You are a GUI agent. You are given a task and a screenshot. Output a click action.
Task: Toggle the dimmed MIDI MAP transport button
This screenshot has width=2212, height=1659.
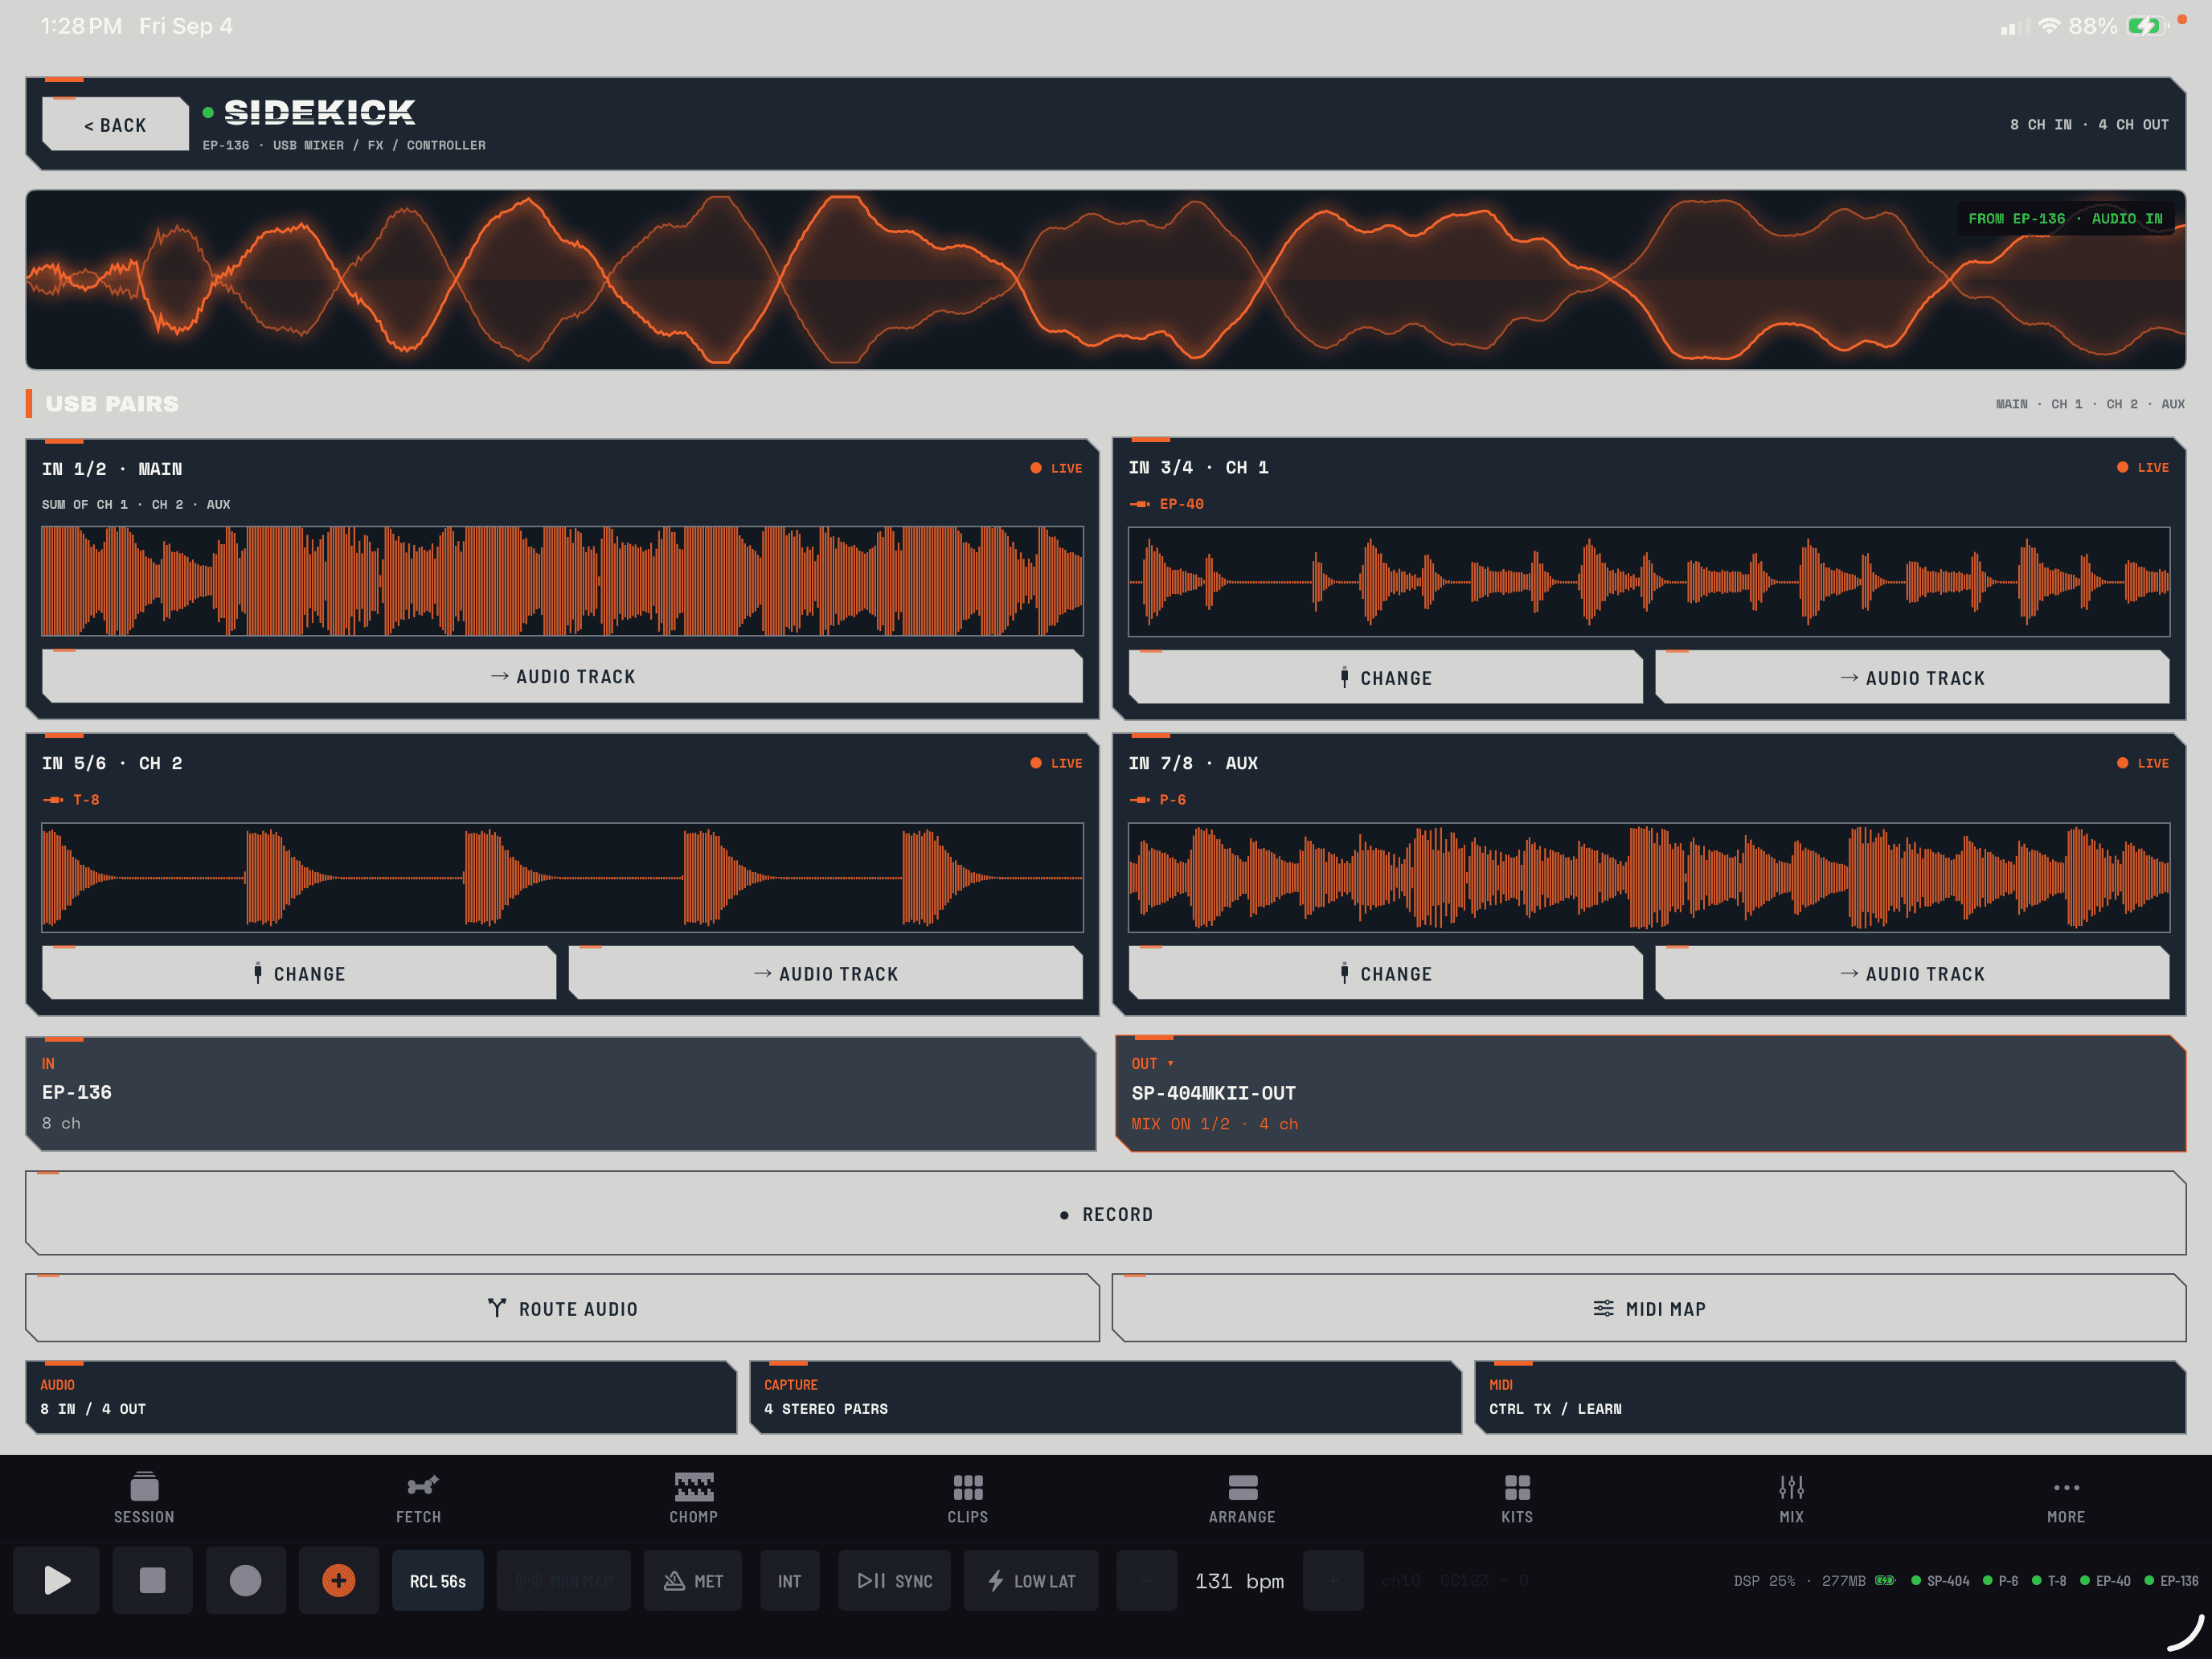pyautogui.click(x=564, y=1581)
